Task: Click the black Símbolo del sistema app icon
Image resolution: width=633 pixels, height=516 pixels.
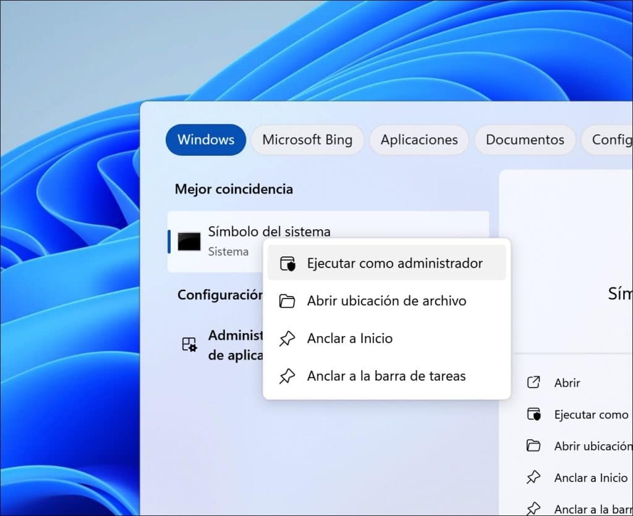Action: (189, 241)
